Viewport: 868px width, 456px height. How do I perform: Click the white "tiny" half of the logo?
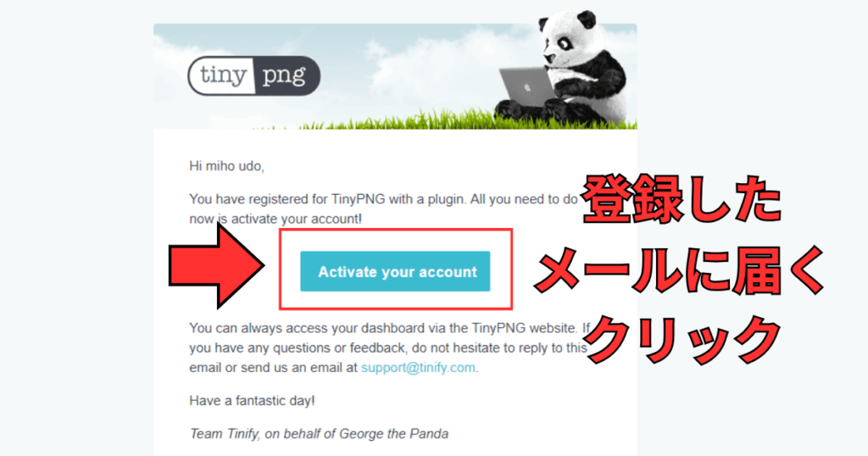coord(222,75)
